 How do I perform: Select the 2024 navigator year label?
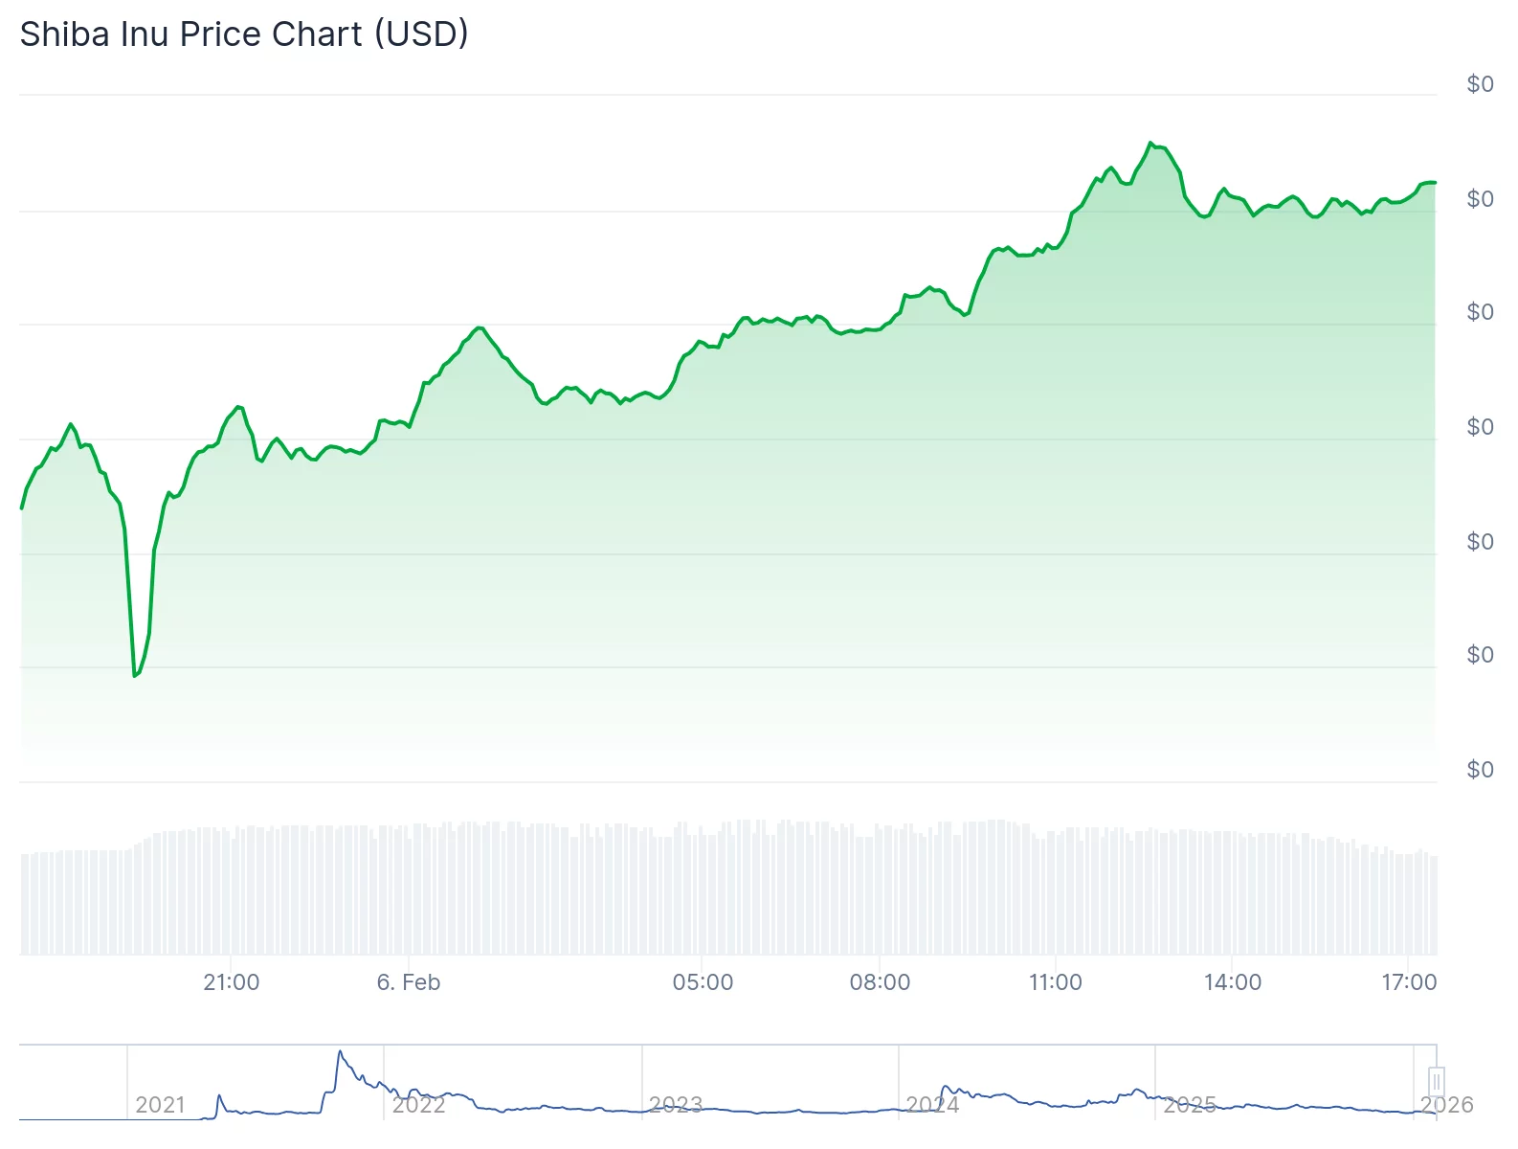932,1105
